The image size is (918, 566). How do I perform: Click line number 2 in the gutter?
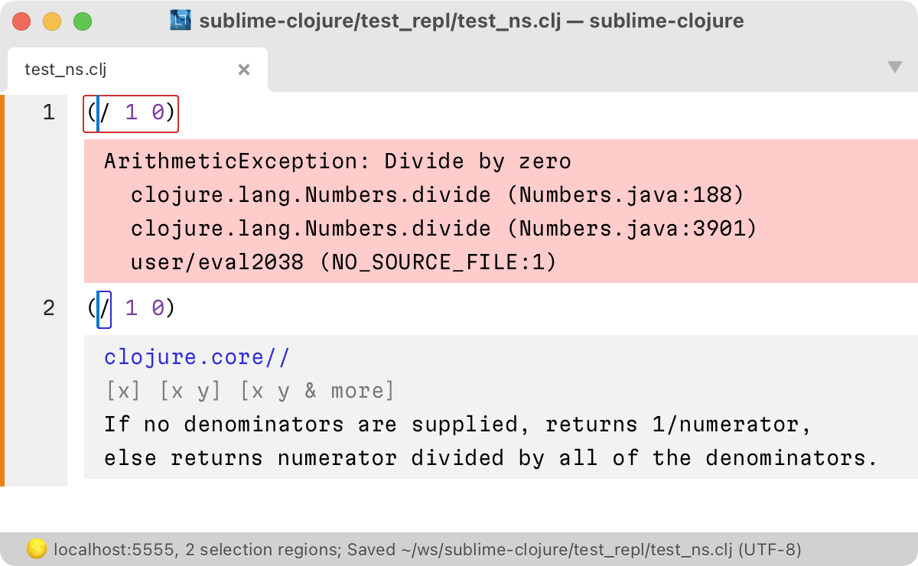pyautogui.click(x=49, y=308)
